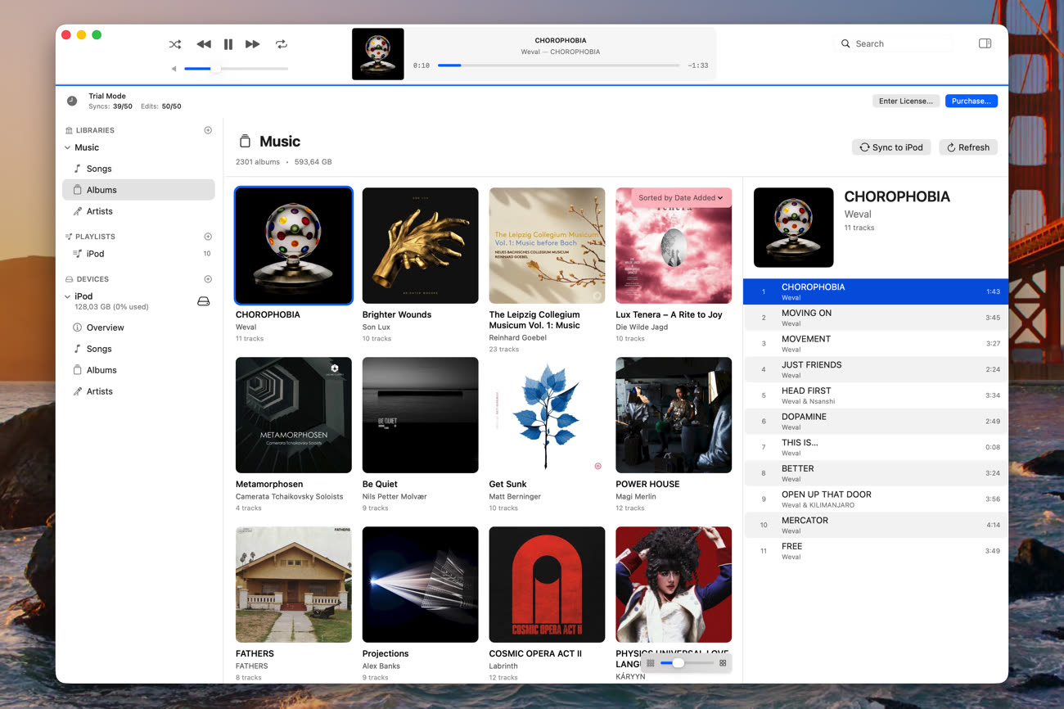1064x709 pixels.
Task: Select the Brighter Wounds album cover
Action: pyautogui.click(x=421, y=246)
